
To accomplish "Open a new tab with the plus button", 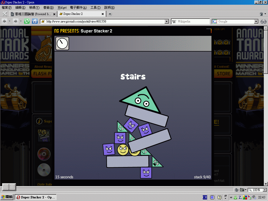I will pos(110,14).
